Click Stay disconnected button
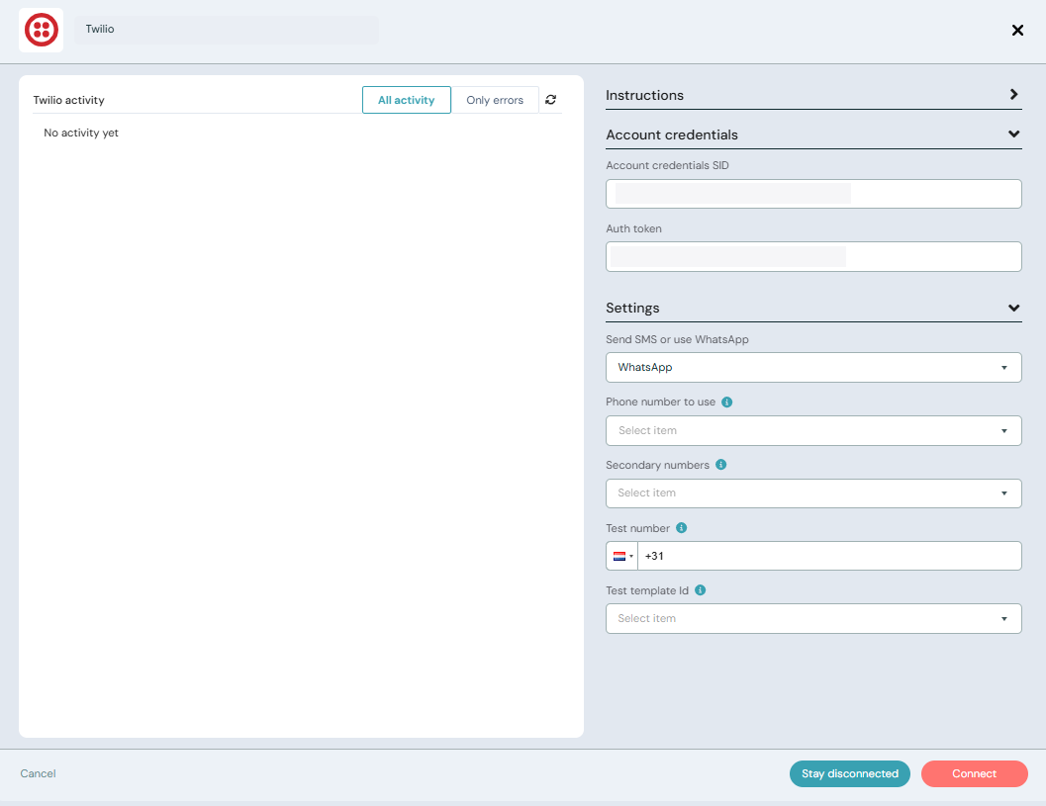The height and width of the screenshot is (806, 1046). [x=850, y=774]
